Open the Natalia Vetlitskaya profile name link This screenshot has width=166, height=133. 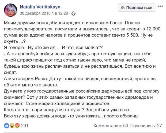click(x=40, y=7)
